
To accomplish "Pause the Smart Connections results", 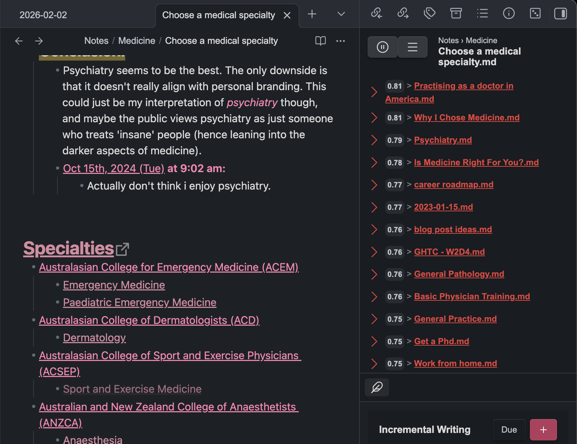I will click(x=382, y=47).
